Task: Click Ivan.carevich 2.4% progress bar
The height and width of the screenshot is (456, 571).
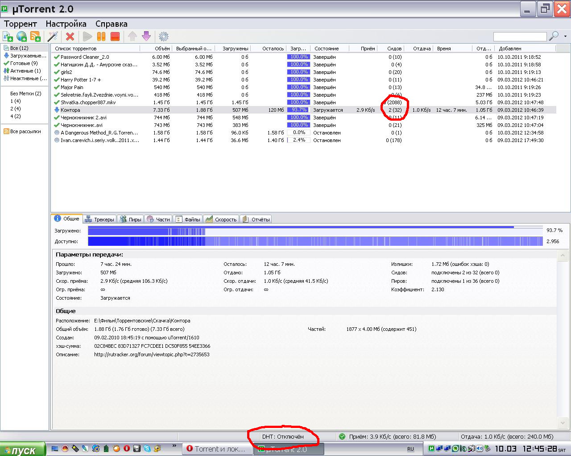Action: click(298, 140)
